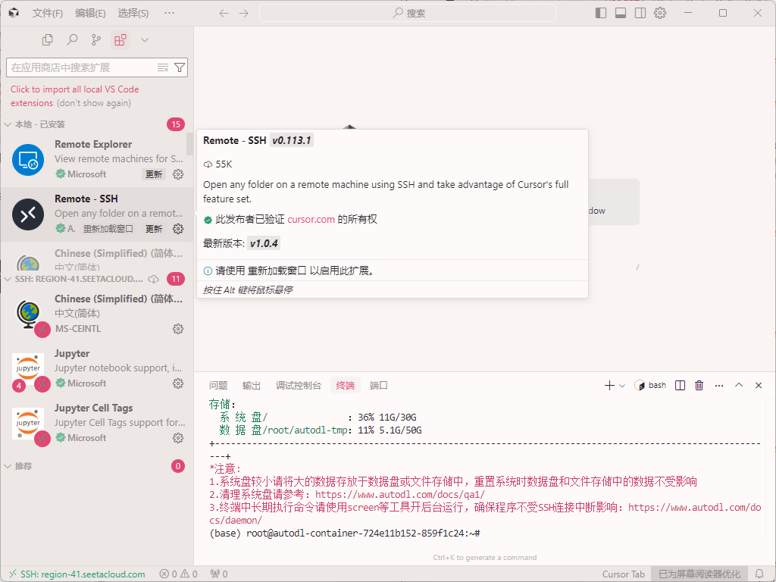This screenshot has width=776, height=582.
Task: Open cursor.com publisher link in tooltip
Action: (x=311, y=219)
